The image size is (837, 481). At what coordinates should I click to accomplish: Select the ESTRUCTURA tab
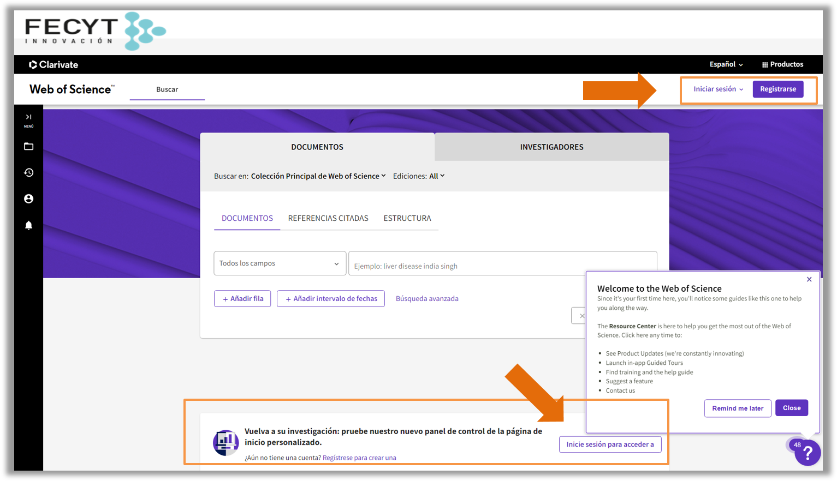coord(407,218)
